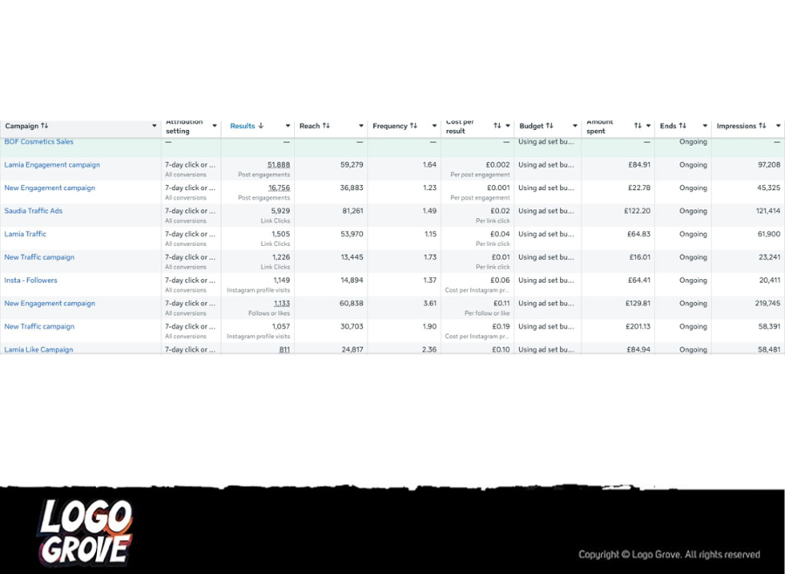Open the Lamia Engagement campaign link
The width and height of the screenshot is (785, 574).
[x=52, y=165]
